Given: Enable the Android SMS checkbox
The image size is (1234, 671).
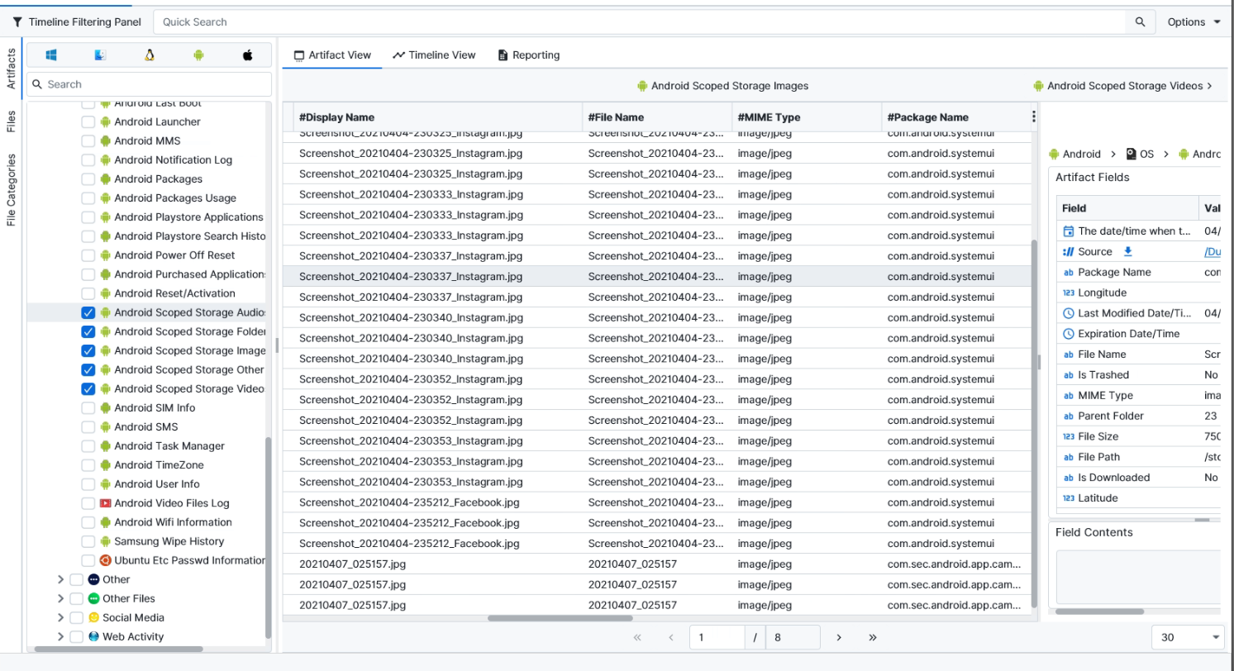Looking at the screenshot, I should pyautogui.click(x=88, y=426).
